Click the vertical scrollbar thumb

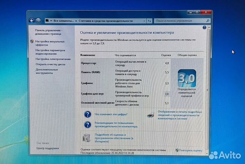[208, 89]
